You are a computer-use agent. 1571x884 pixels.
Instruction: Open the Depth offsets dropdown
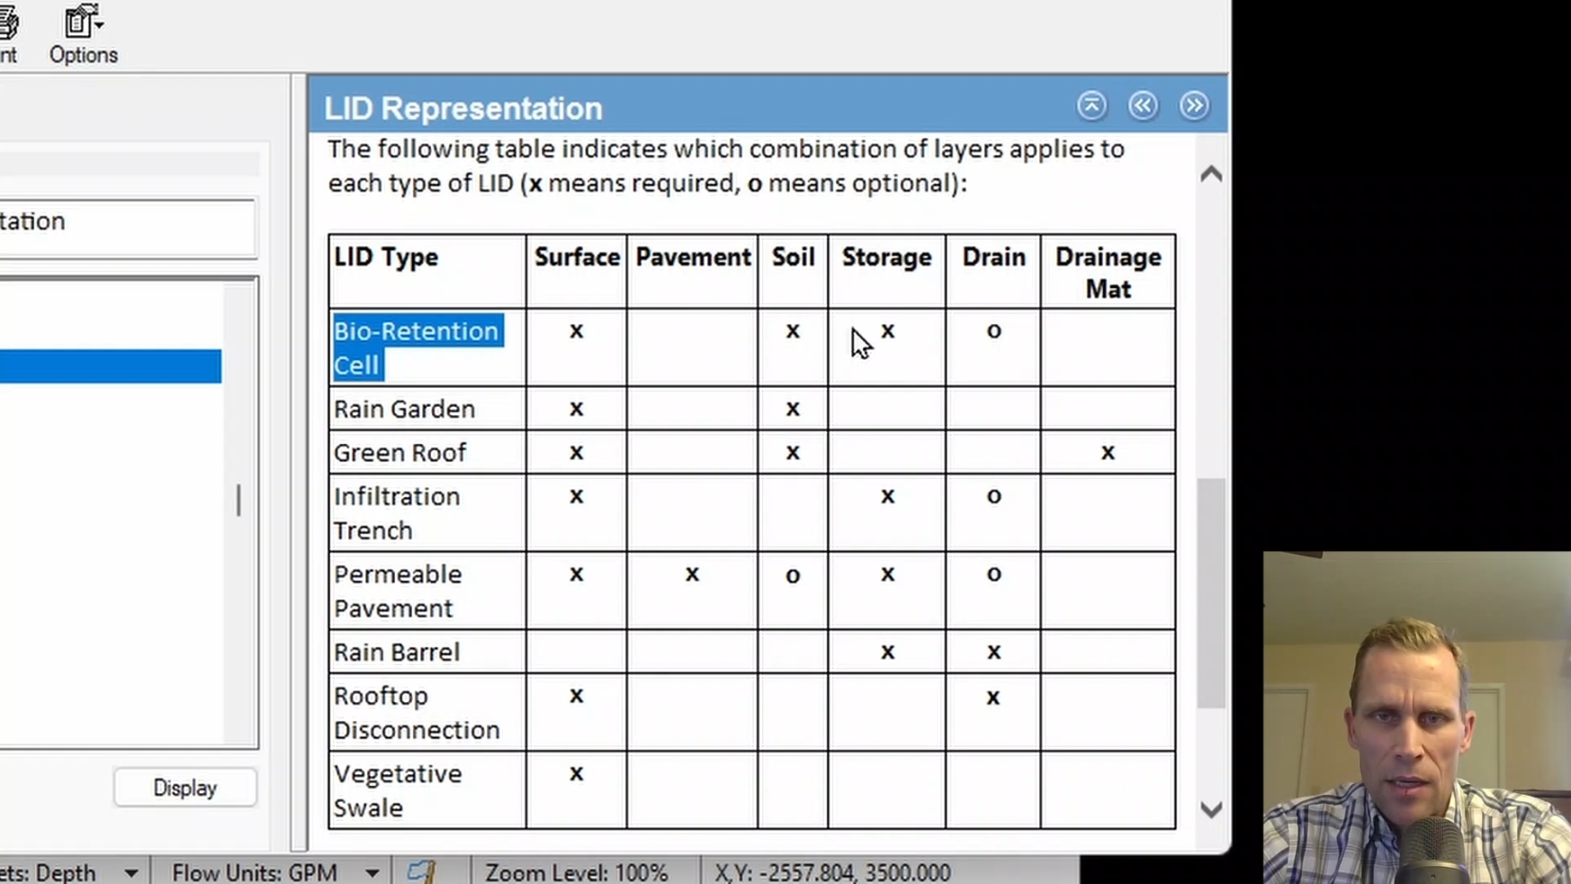[x=131, y=872]
